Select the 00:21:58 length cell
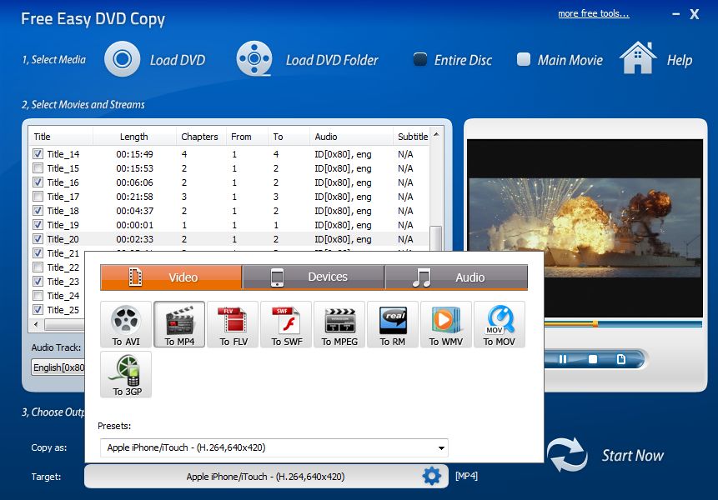 click(x=134, y=197)
